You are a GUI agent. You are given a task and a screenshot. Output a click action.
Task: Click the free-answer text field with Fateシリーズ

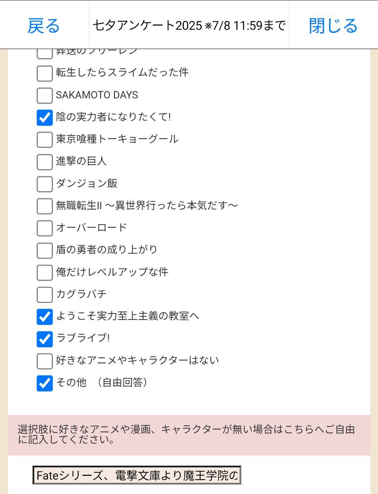tap(137, 475)
